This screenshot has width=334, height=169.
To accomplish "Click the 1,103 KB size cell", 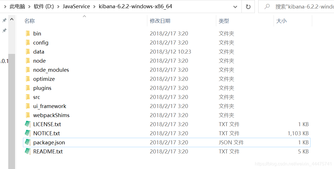I will (298, 133).
